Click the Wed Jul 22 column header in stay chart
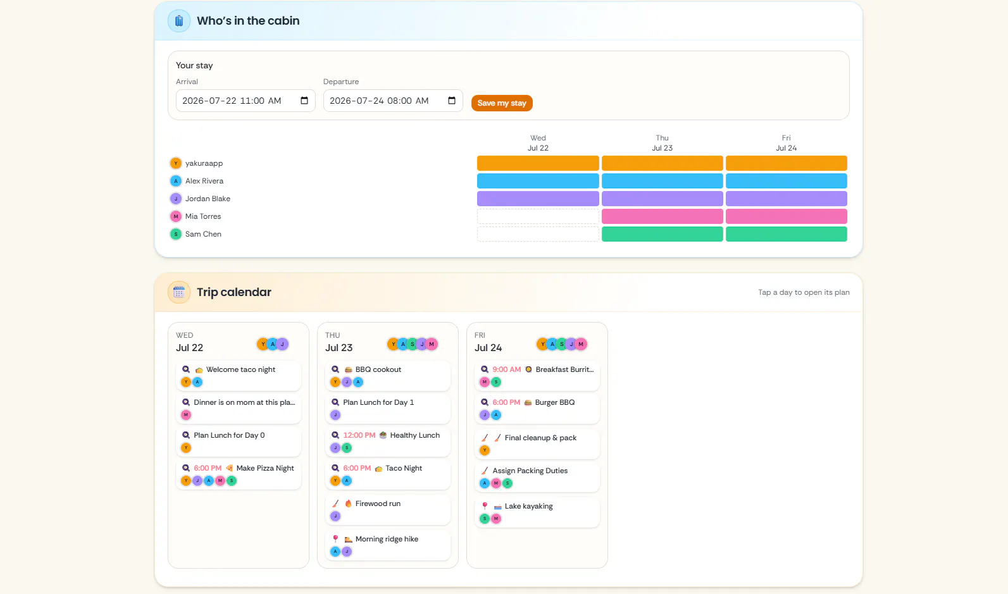 pyautogui.click(x=538, y=143)
